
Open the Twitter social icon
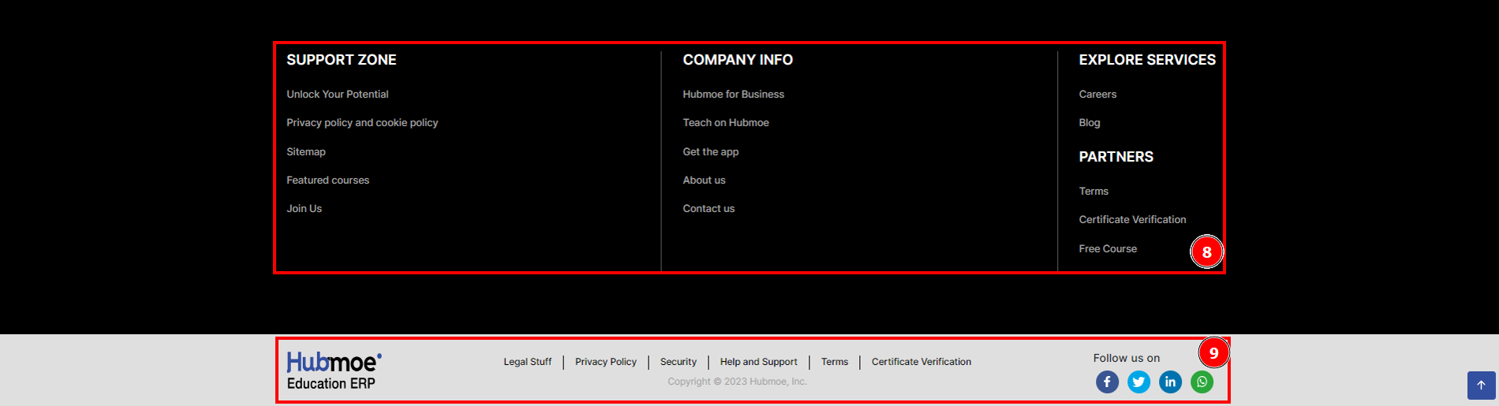1138,382
